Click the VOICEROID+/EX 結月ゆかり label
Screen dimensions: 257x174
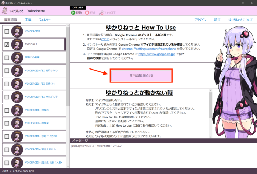(x=41, y=71)
